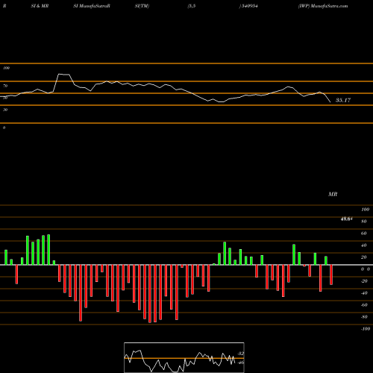Click the "(IWP) MunafaSutra.com" header text
Image resolution: width=373 pixels, height=373 pixels.
(x=323, y=6)
